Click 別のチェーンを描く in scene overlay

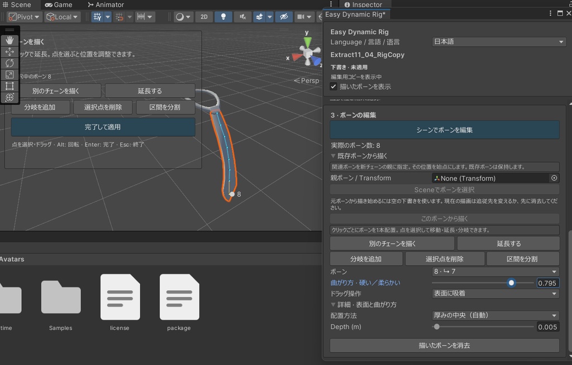(55, 91)
